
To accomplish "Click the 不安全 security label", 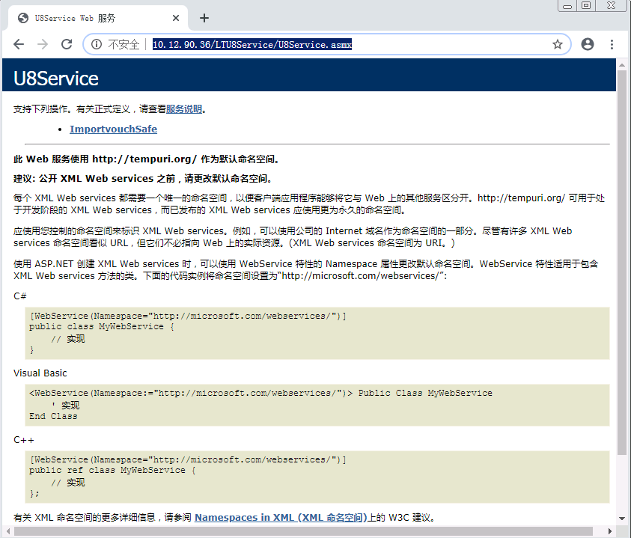I will [124, 44].
